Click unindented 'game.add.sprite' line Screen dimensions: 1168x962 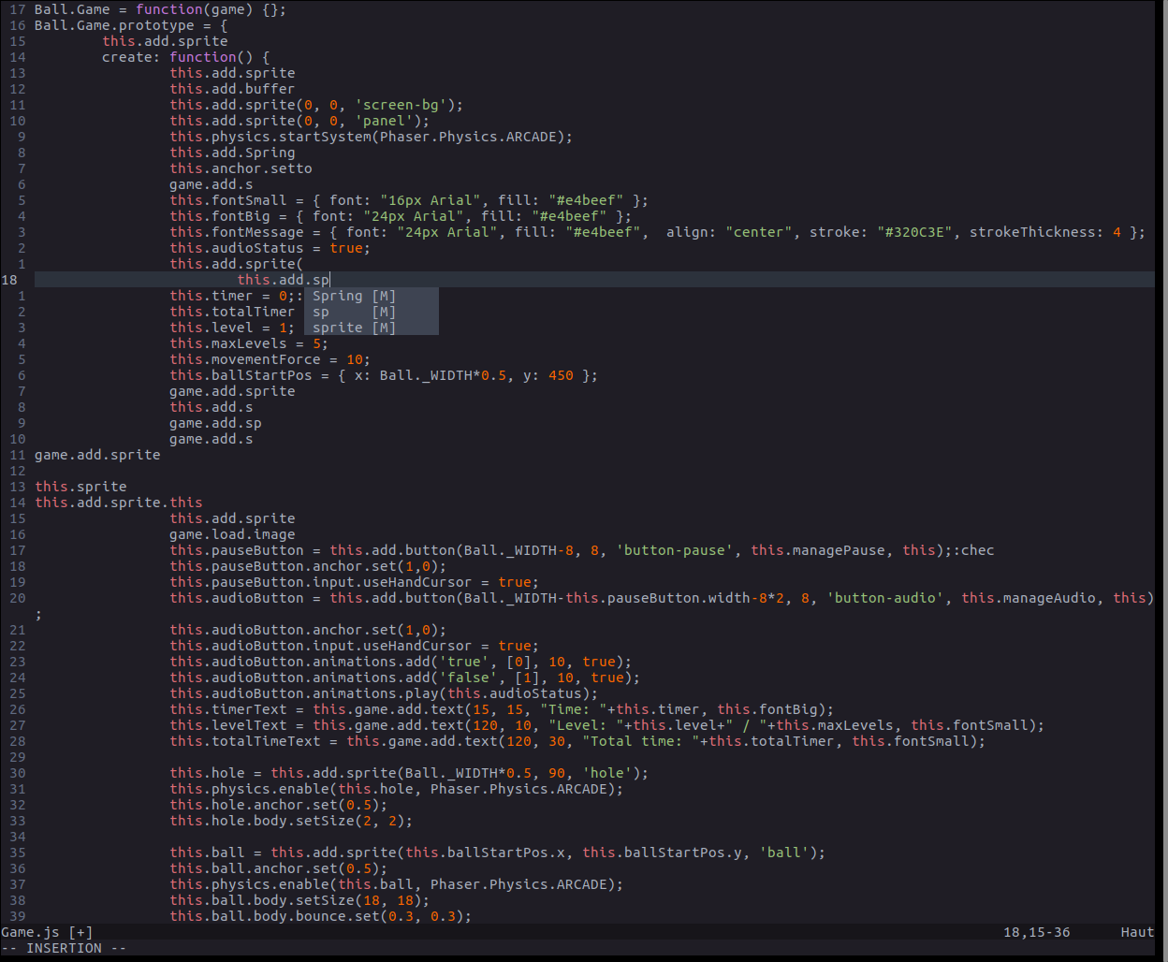[97, 455]
